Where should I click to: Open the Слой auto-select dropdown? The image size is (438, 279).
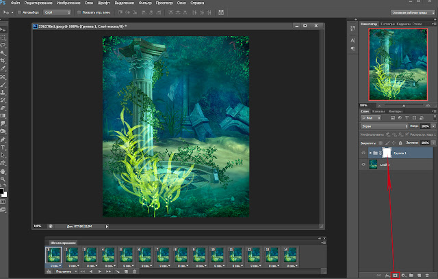(57, 12)
